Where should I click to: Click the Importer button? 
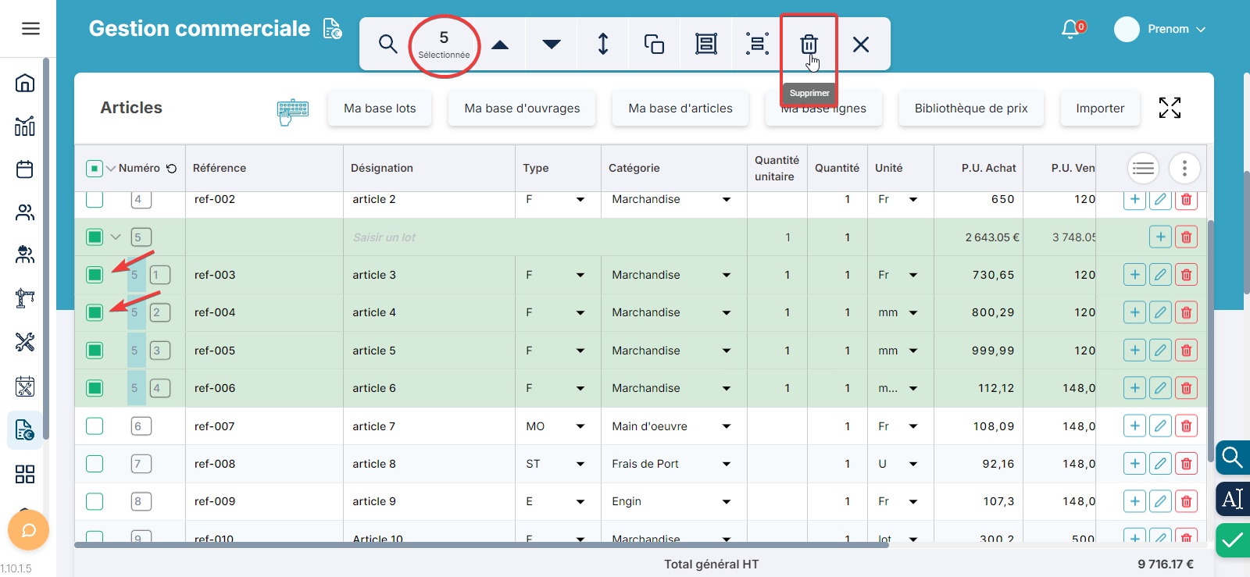click(x=1100, y=109)
